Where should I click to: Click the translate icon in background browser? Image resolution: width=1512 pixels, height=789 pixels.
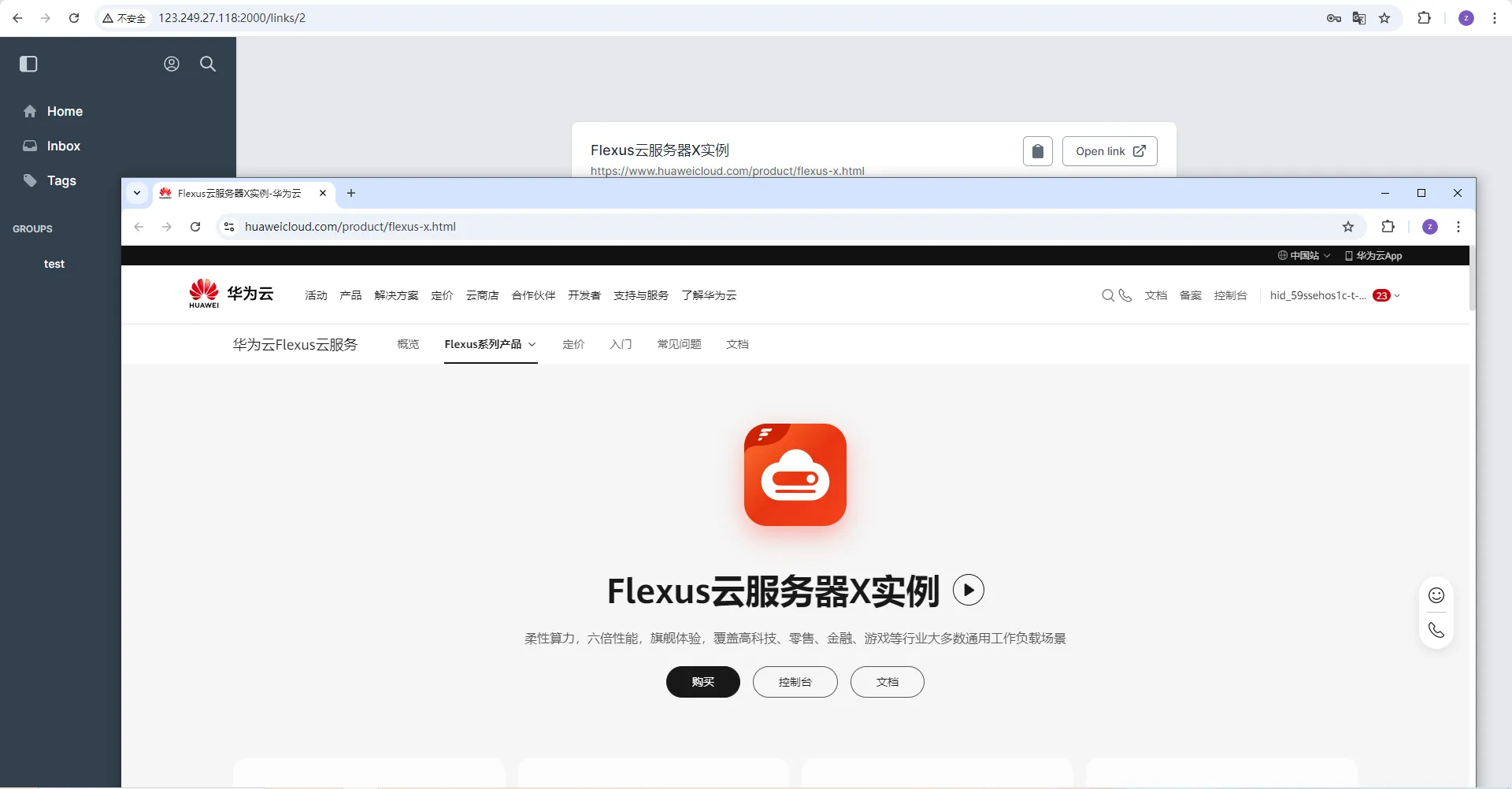pos(1359,18)
